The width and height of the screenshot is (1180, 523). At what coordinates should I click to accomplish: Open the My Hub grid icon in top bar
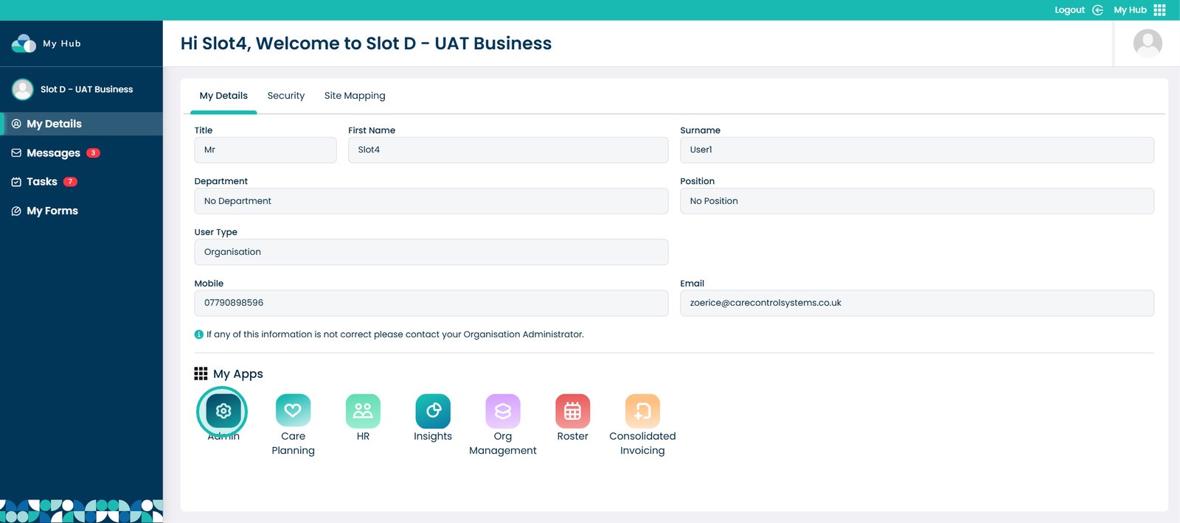1159,10
